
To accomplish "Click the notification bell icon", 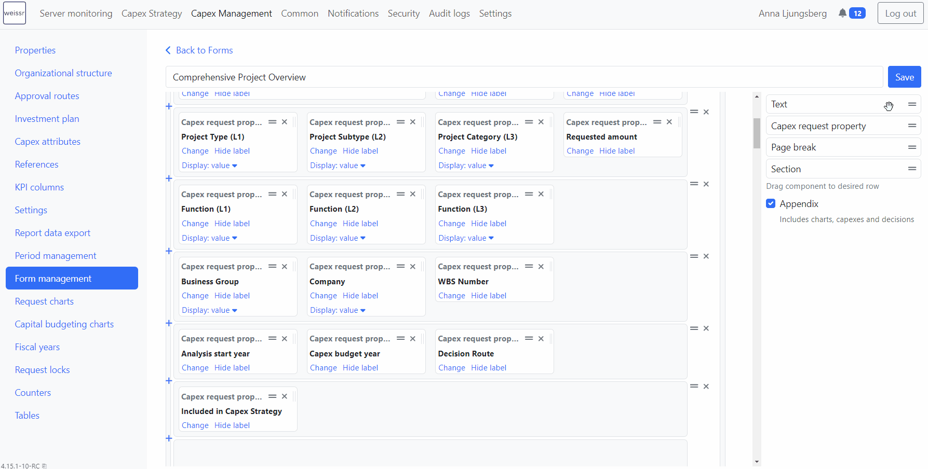I will [842, 13].
